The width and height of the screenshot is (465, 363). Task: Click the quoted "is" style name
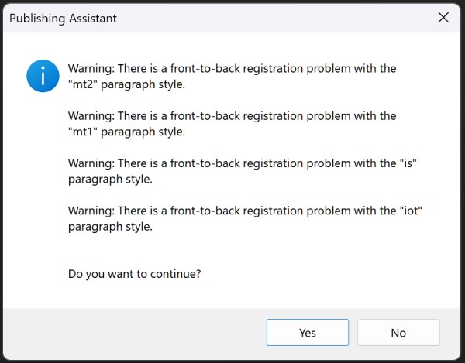tap(408, 163)
